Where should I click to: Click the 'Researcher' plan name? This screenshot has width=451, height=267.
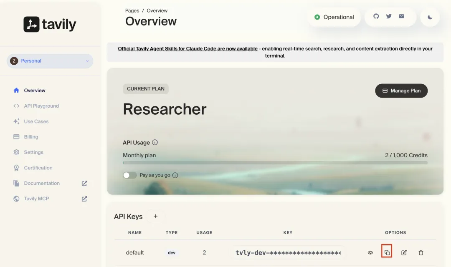click(x=165, y=109)
